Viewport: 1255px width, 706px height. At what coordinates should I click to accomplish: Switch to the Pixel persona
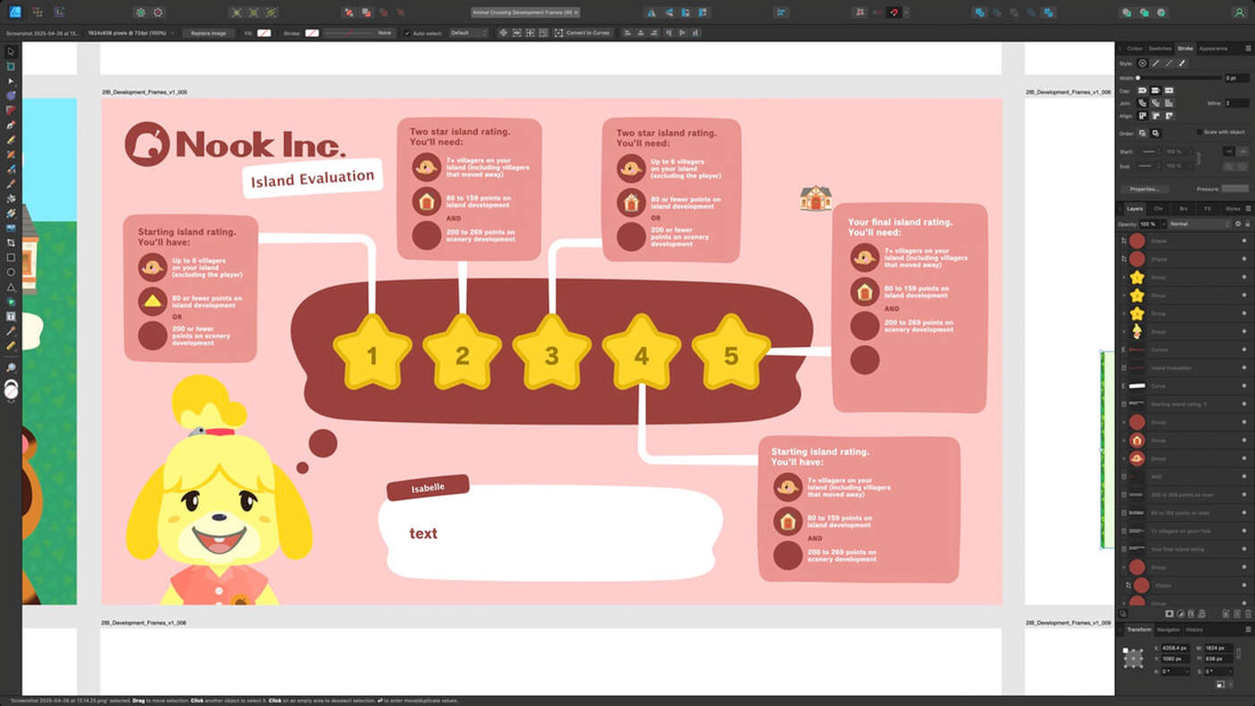(x=37, y=13)
